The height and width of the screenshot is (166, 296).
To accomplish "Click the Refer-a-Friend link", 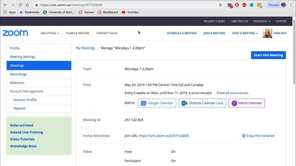I will [22, 125].
